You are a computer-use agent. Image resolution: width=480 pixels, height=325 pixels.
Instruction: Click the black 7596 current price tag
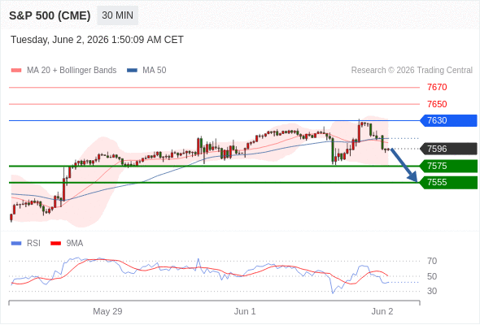(448, 149)
